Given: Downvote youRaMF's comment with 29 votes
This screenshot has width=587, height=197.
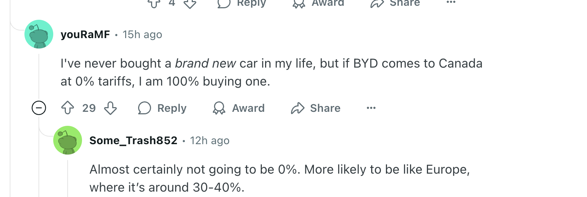Looking at the screenshot, I should coord(110,108).
